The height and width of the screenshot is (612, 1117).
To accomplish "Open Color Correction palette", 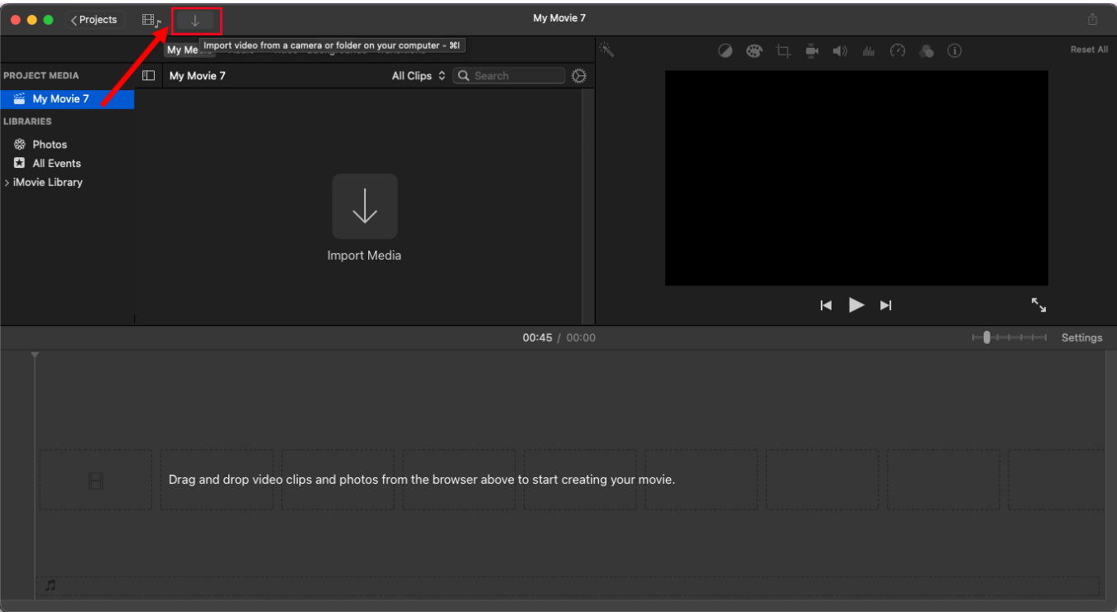I will [x=754, y=51].
